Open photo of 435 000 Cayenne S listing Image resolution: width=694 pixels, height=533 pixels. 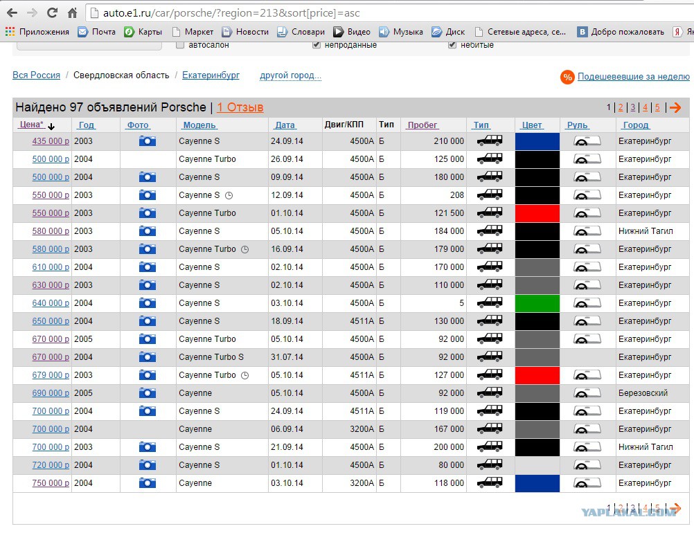pyautogui.click(x=148, y=141)
